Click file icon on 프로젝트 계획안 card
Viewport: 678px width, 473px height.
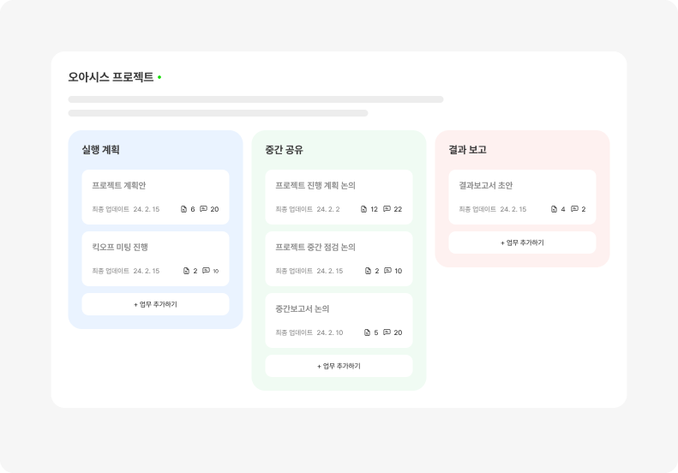point(183,209)
